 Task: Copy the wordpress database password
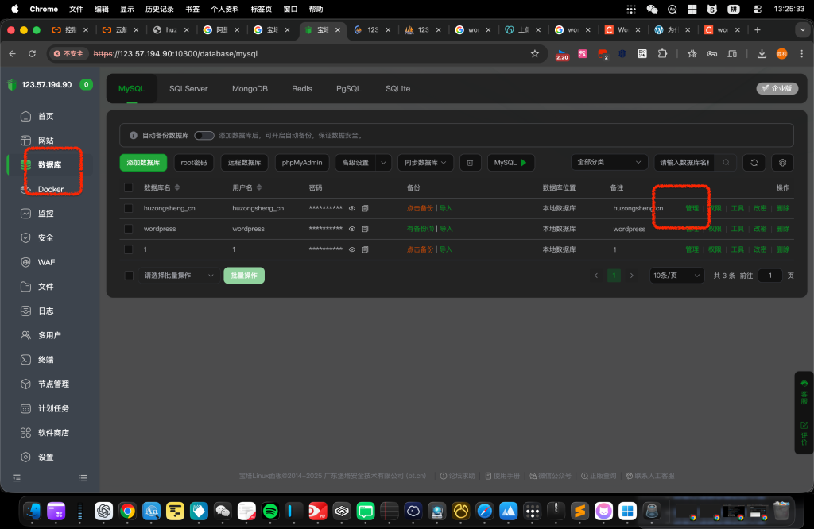pos(366,229)
